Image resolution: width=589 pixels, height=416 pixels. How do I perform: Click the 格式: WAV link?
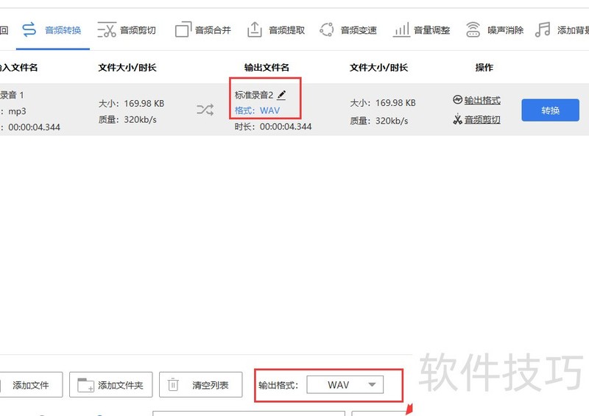pyautogui.click(x=257, y=110)
